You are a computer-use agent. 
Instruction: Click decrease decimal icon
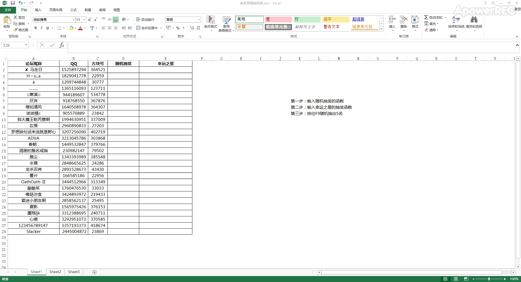pyautogui.click(x=198, y=28)
